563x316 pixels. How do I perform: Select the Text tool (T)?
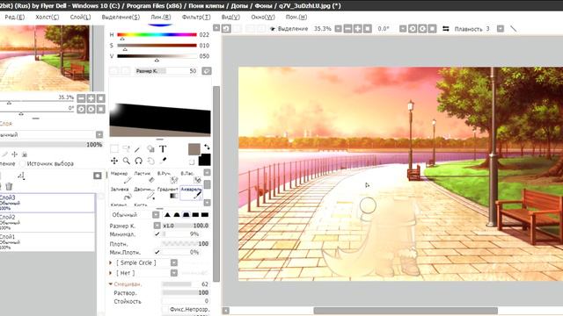(163, 149)
